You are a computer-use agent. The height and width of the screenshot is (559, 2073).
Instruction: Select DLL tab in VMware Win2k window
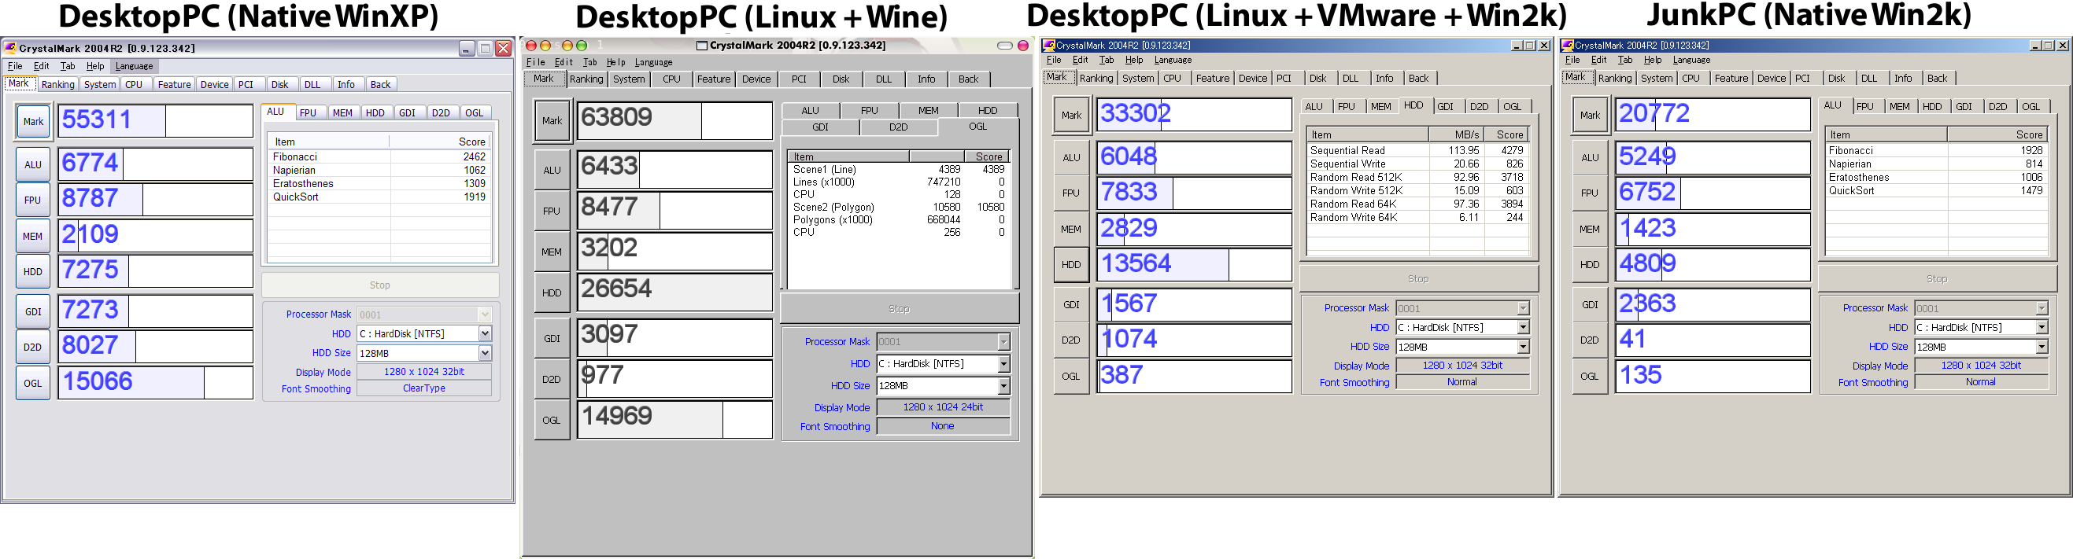click(x=1351, y=78)
